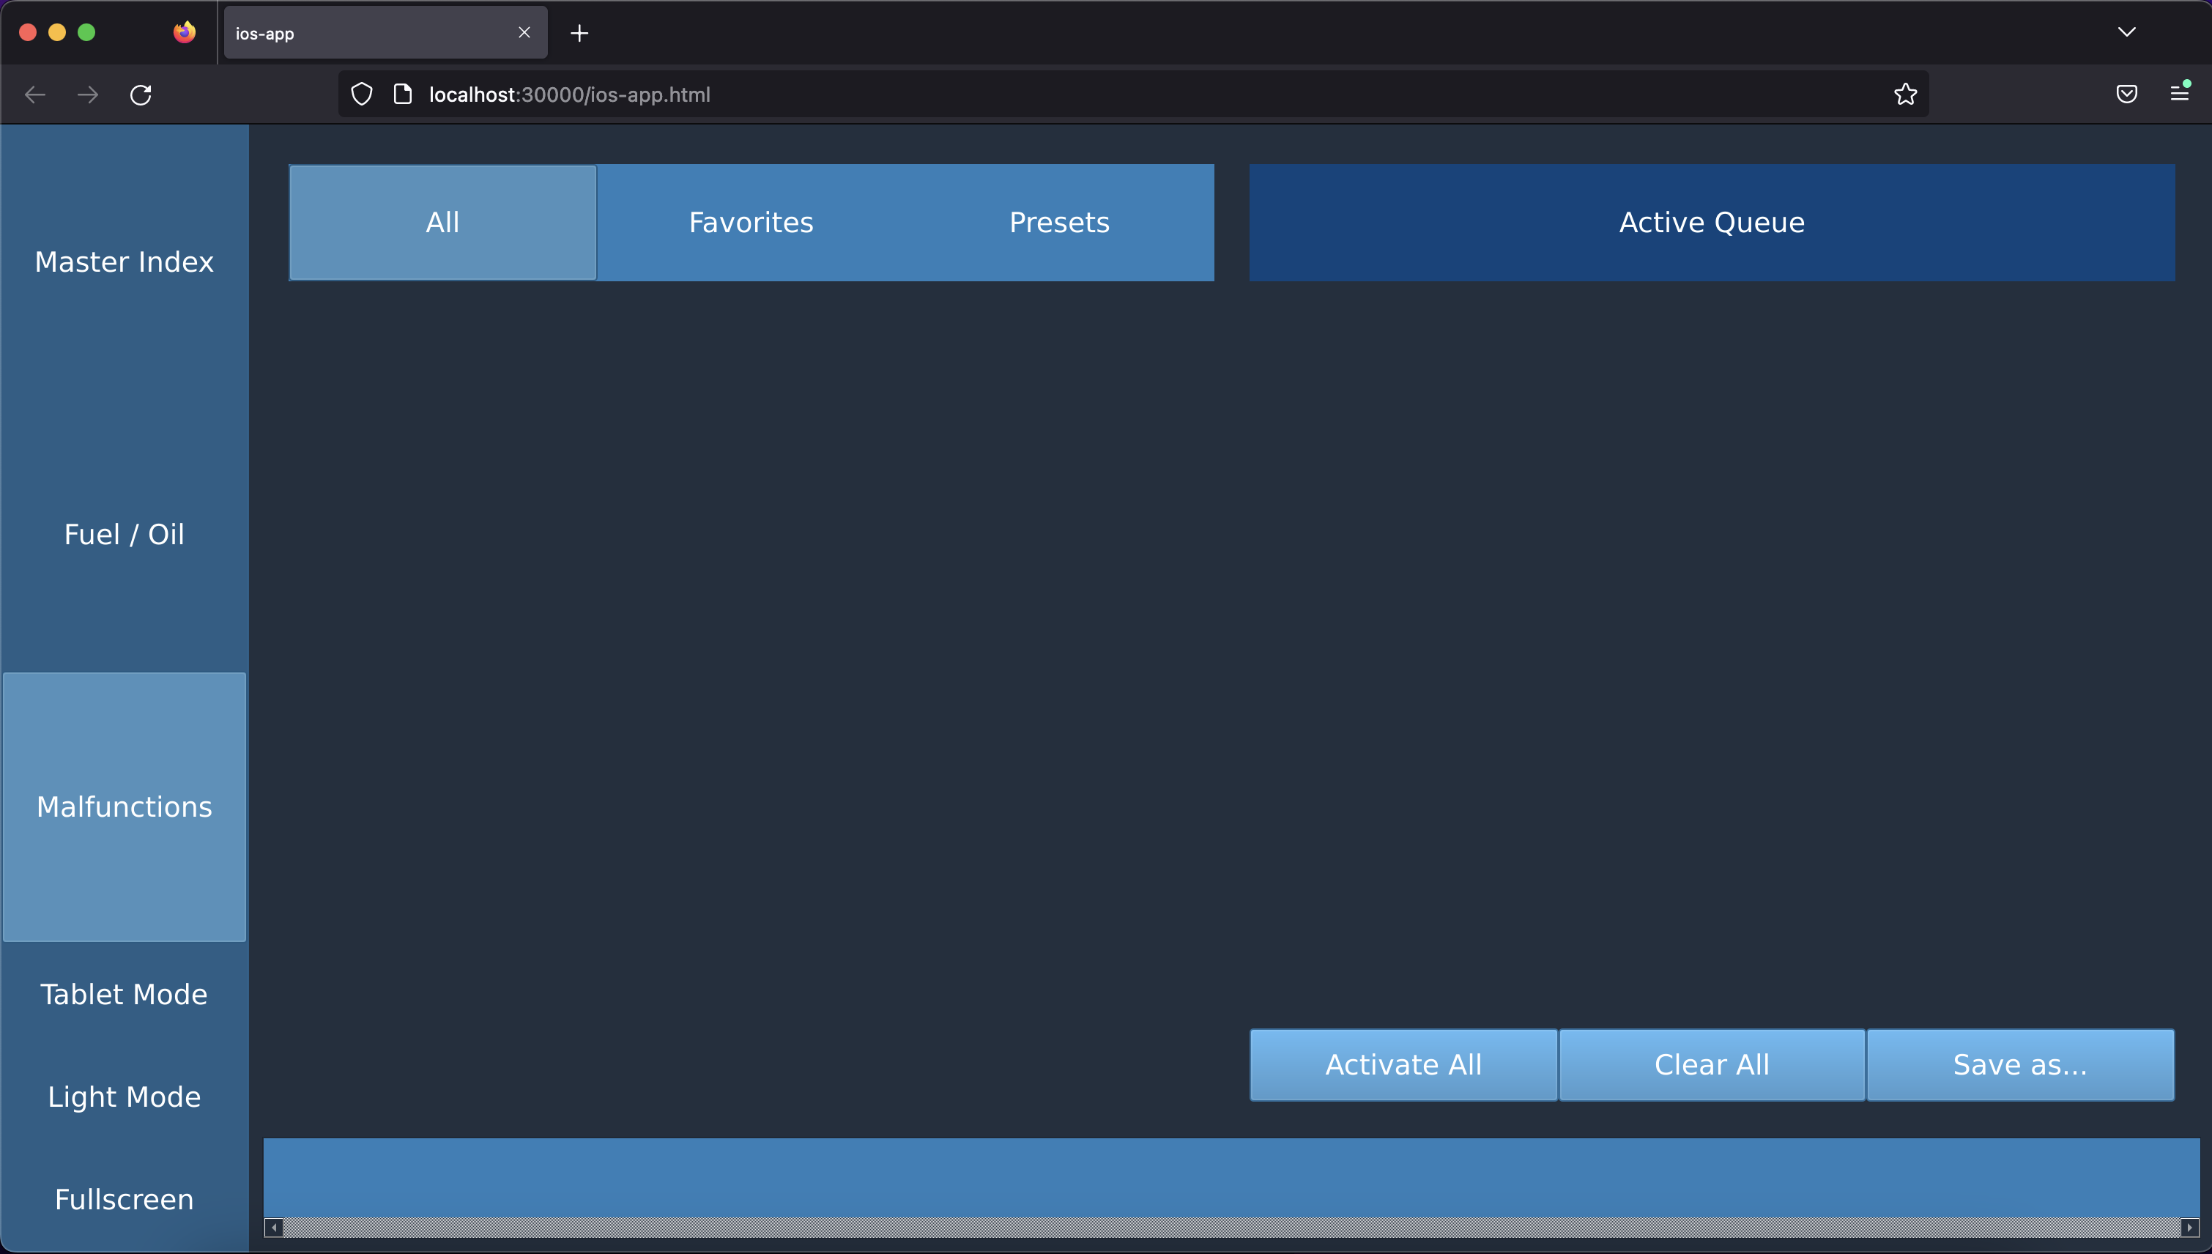Viewport: 2212px width, 1254px height.
Task: Switch to the Presets tab
Action: 1059,222
